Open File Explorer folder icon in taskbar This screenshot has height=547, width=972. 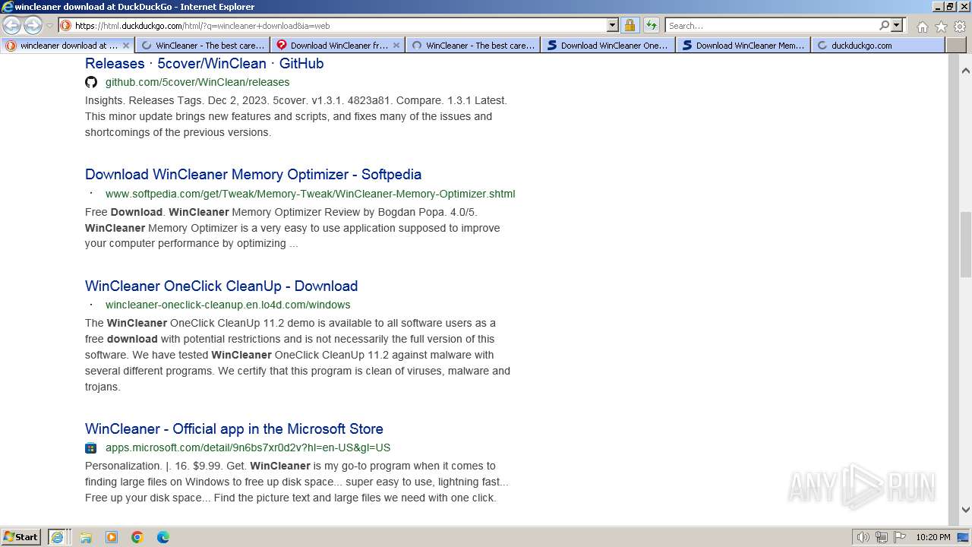pyautogui.click(x=86, y=537)
